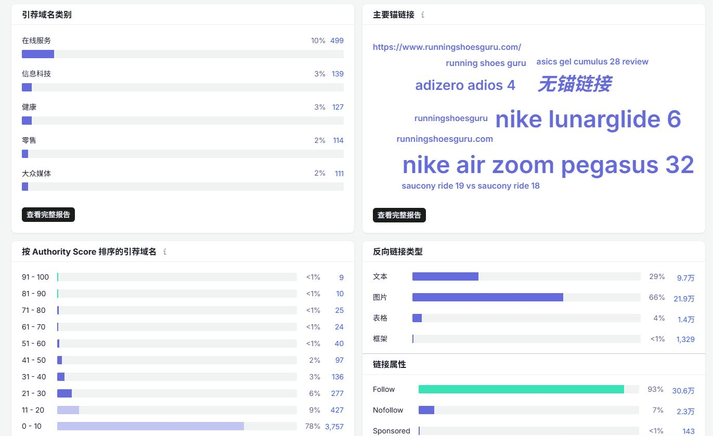
Task: Click the 大众媒体 category label
Action: click(36, 174)
